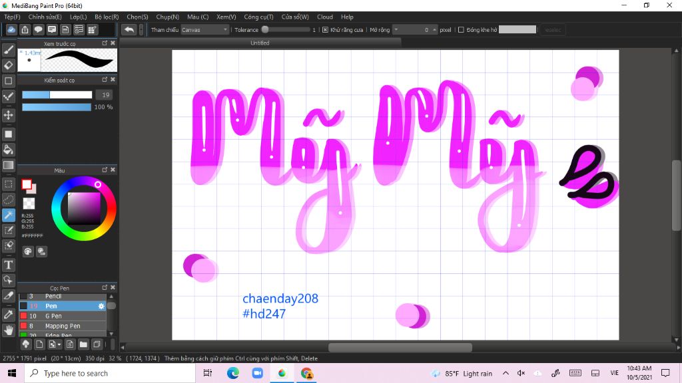Select the Fill shape tool
The image size is (682, 383).
pos(8,134)
